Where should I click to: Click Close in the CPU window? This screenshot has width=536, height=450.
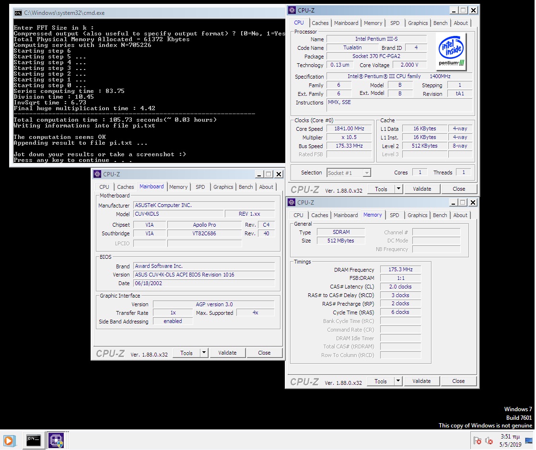[x=459, y=189]
